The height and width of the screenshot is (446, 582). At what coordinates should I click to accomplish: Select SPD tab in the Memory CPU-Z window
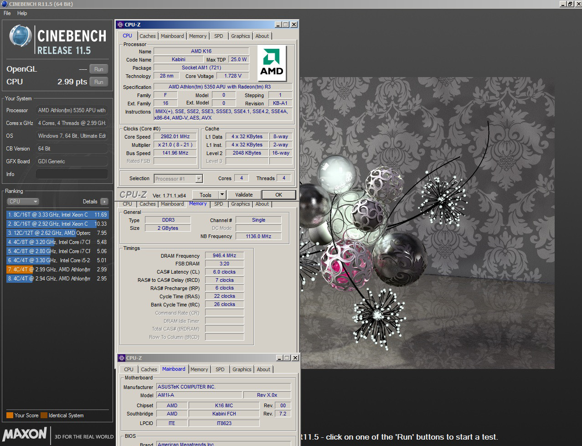point(219,204)
